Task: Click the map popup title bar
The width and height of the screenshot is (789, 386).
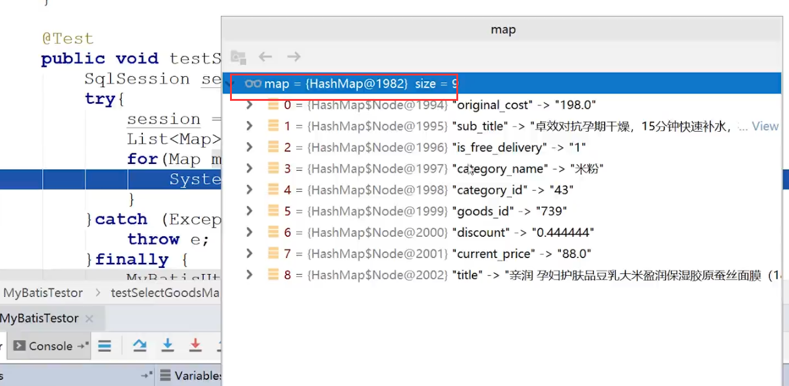Action: coord(503,30)
